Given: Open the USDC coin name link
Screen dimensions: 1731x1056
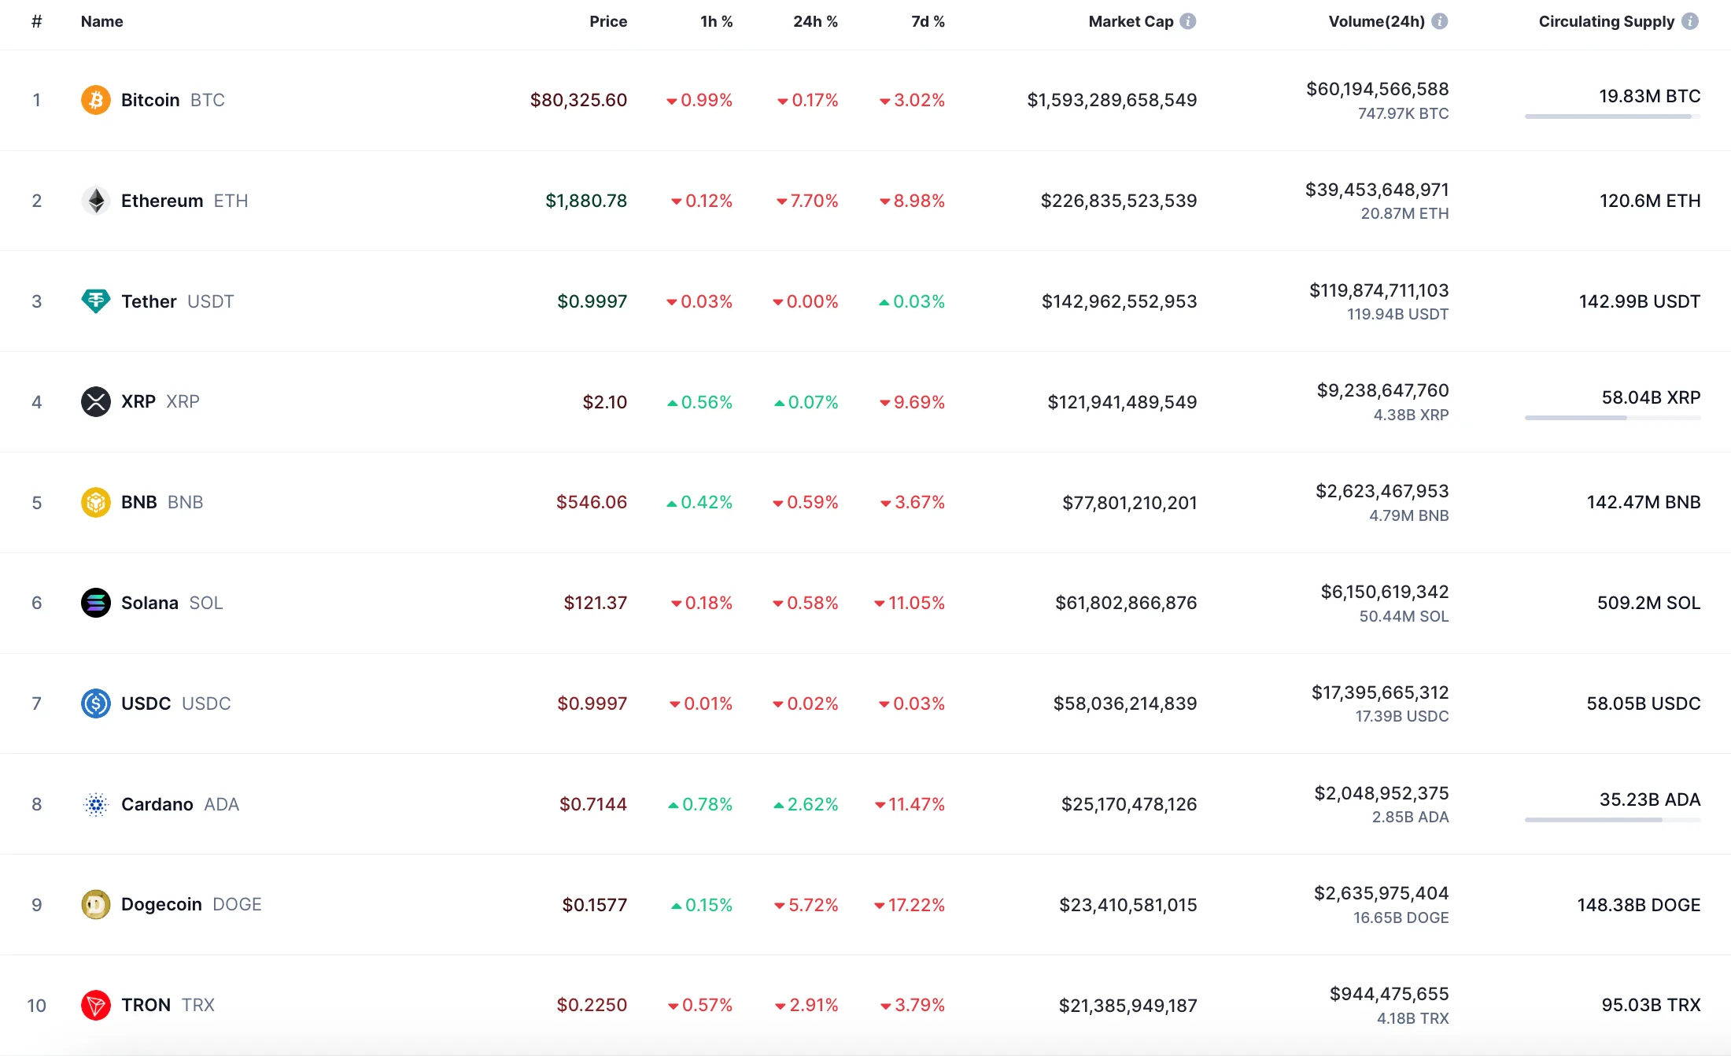Looking at the screenshot, I should [146, 703].
